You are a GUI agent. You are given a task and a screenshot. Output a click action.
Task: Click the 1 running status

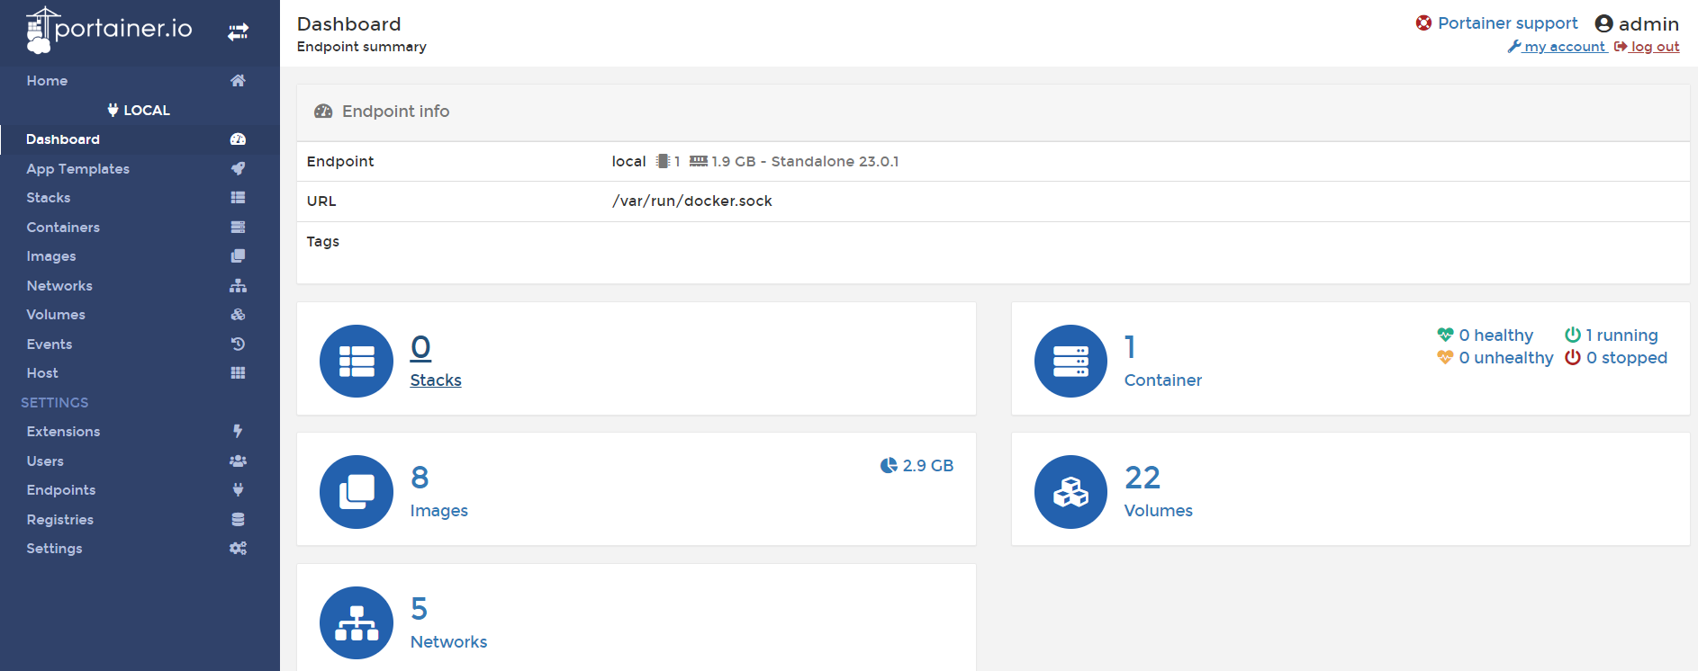(1612, 335)
